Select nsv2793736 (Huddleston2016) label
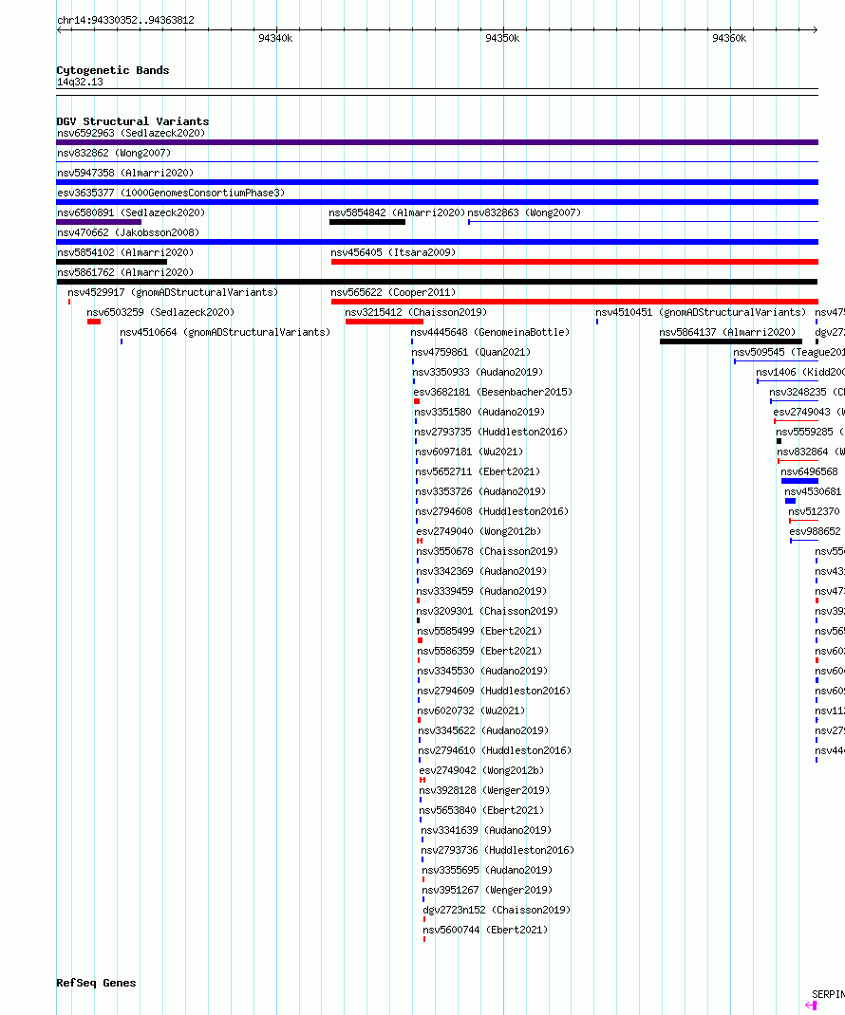 click(498, 851)
